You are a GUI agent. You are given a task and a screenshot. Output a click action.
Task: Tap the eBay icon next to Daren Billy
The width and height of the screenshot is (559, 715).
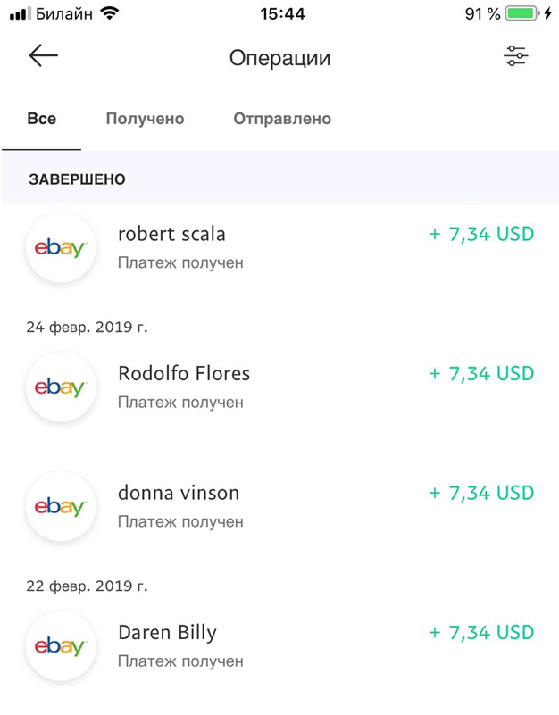click(61, 646)
